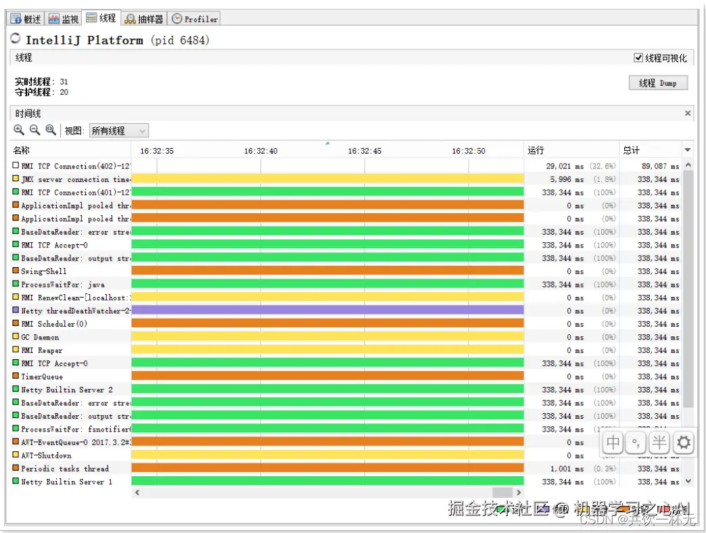The height and width of the screenshot is (533, 706).
Task: Click the orange Swing-Shell timeline bar
Action: [x=327, y=271]
